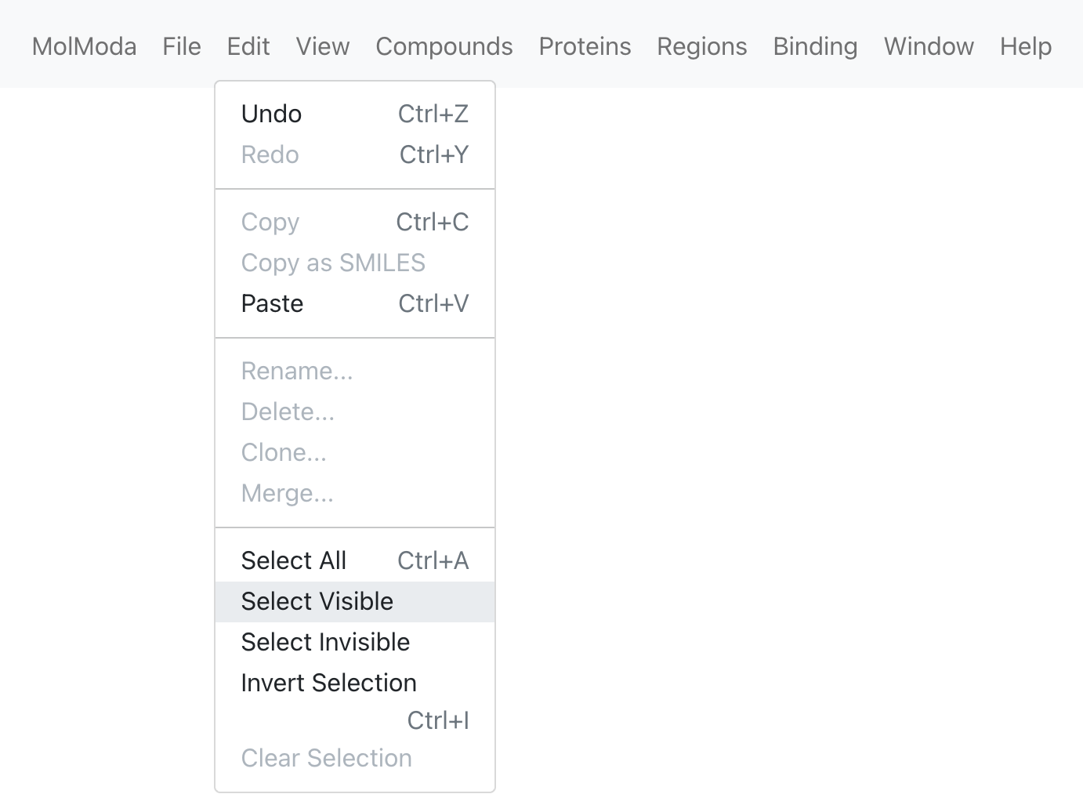Screen dimensions: 1083x812
Task: Open the Regions menu
Action: [x=702, y=46]
